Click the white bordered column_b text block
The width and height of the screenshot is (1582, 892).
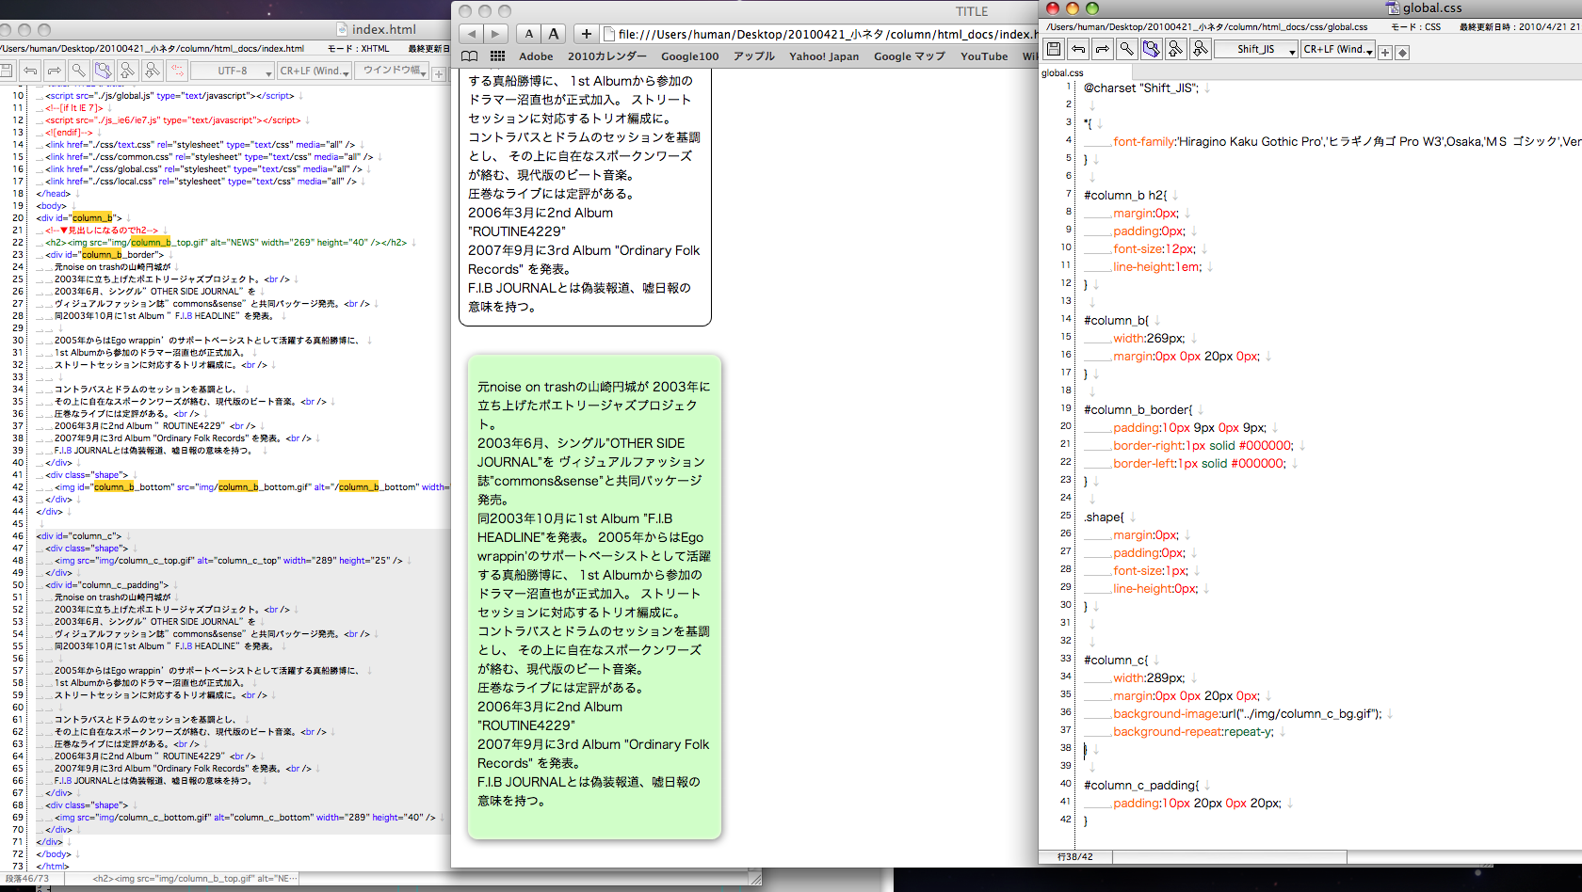click(x=585, y=198)
